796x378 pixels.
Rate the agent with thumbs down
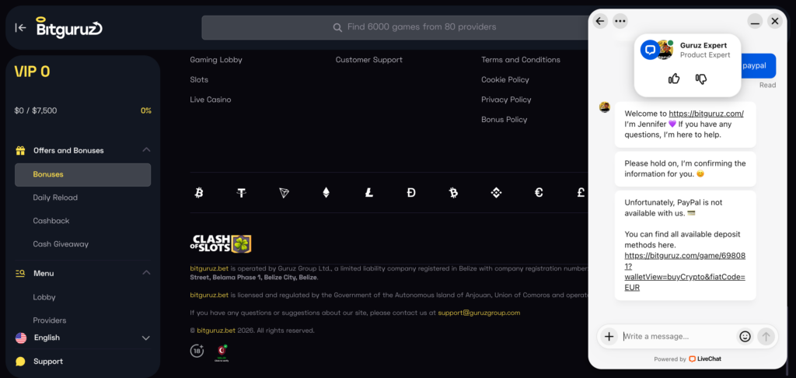click(701, 79)
